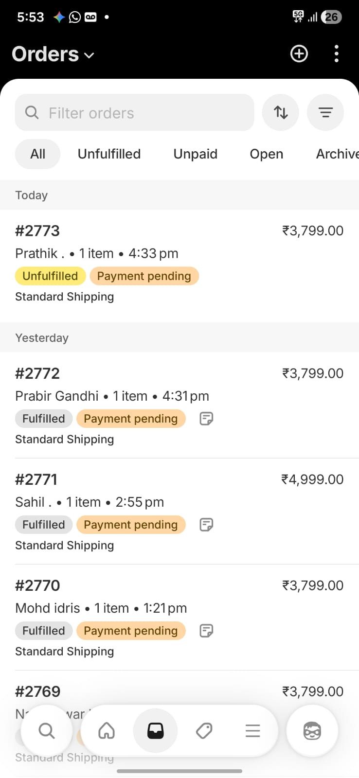The width and height of the screenshot is (359, 778).
Task: View the note icon on order #2771
Action: (207, 525)
